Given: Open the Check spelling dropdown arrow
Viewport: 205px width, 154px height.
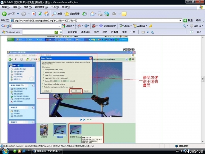Looking at the screenshot, I should pyautogui.click(x=131, y=26).
